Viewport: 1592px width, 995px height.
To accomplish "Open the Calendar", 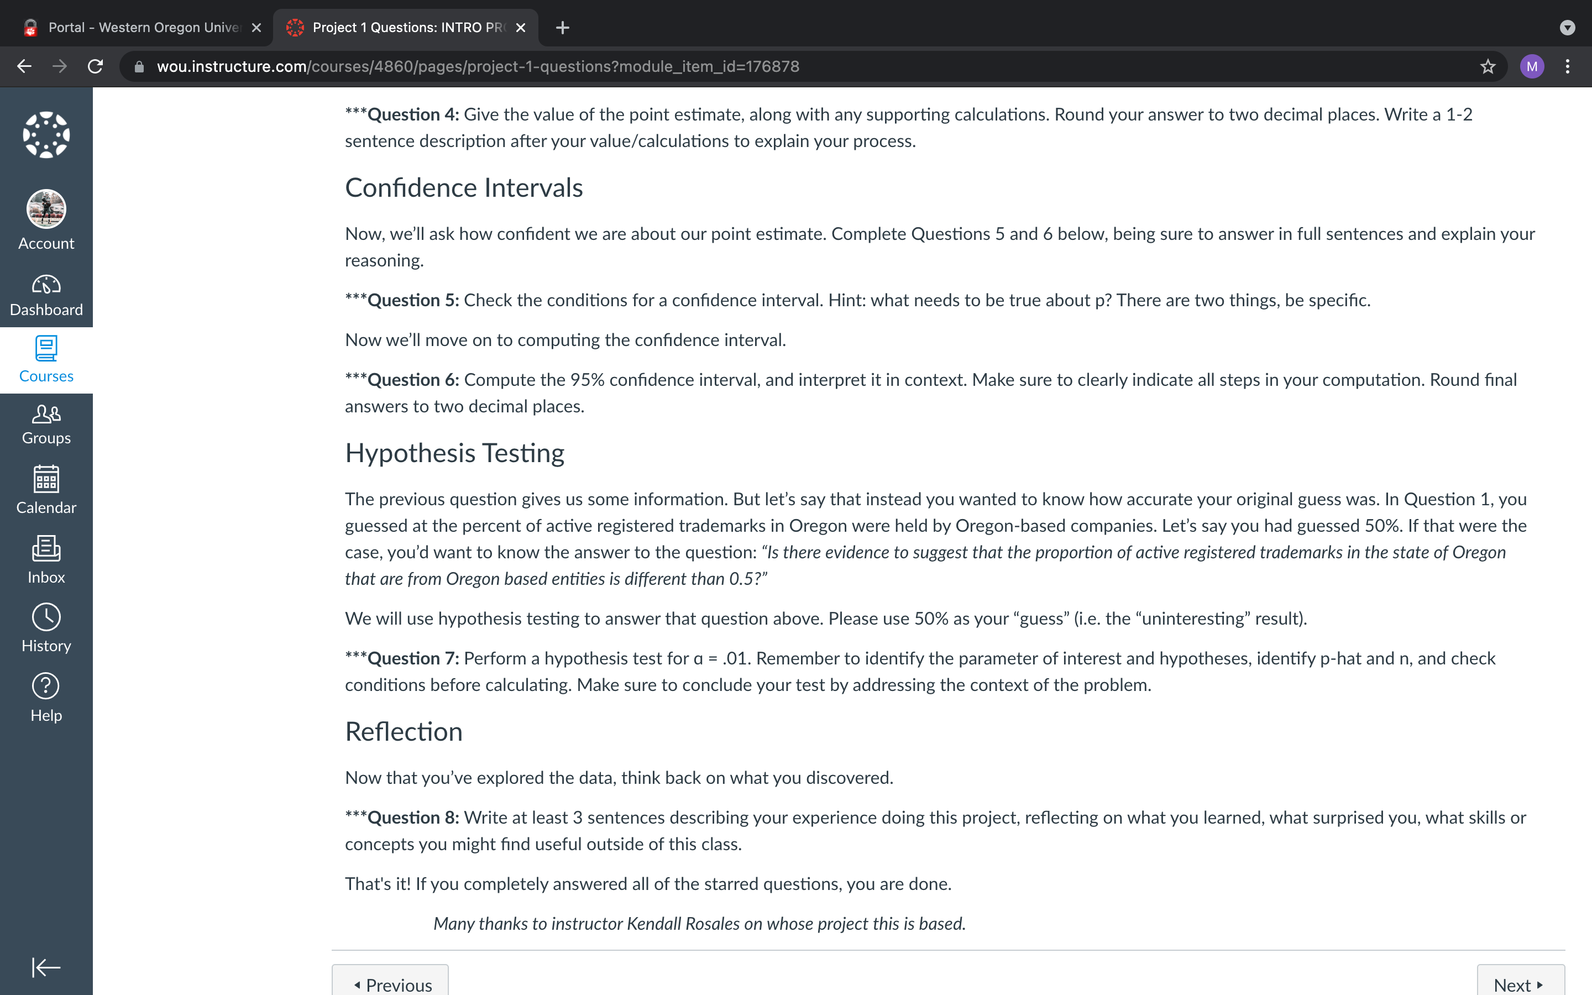I will 46,491.
